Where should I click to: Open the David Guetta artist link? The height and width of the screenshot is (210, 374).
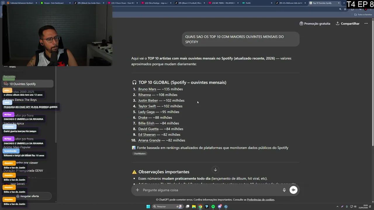tap(148, 129)
